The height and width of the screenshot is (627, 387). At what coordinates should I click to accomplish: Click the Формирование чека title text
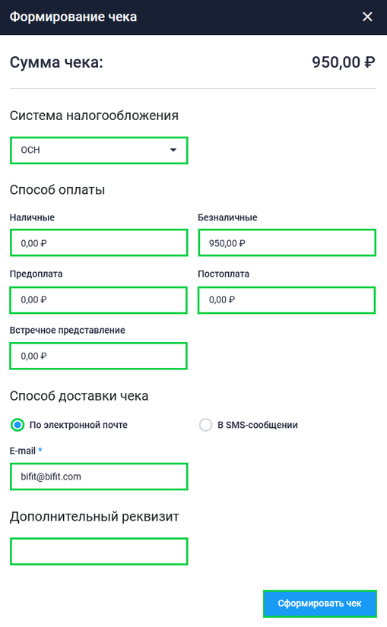point(73,17)
